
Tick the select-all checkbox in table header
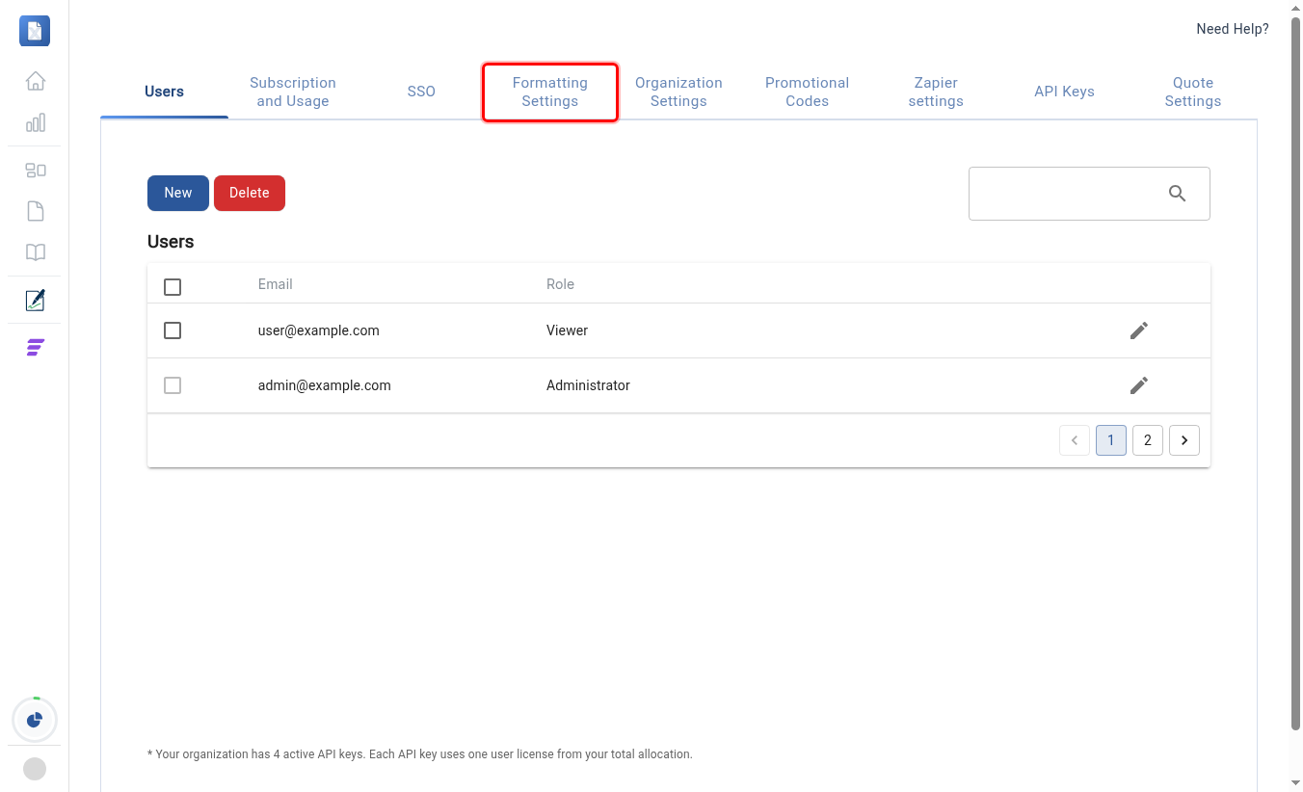[x=173, y=287]
